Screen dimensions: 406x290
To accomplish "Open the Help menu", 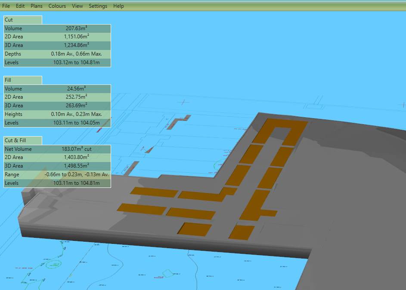I will pos(118,6).
